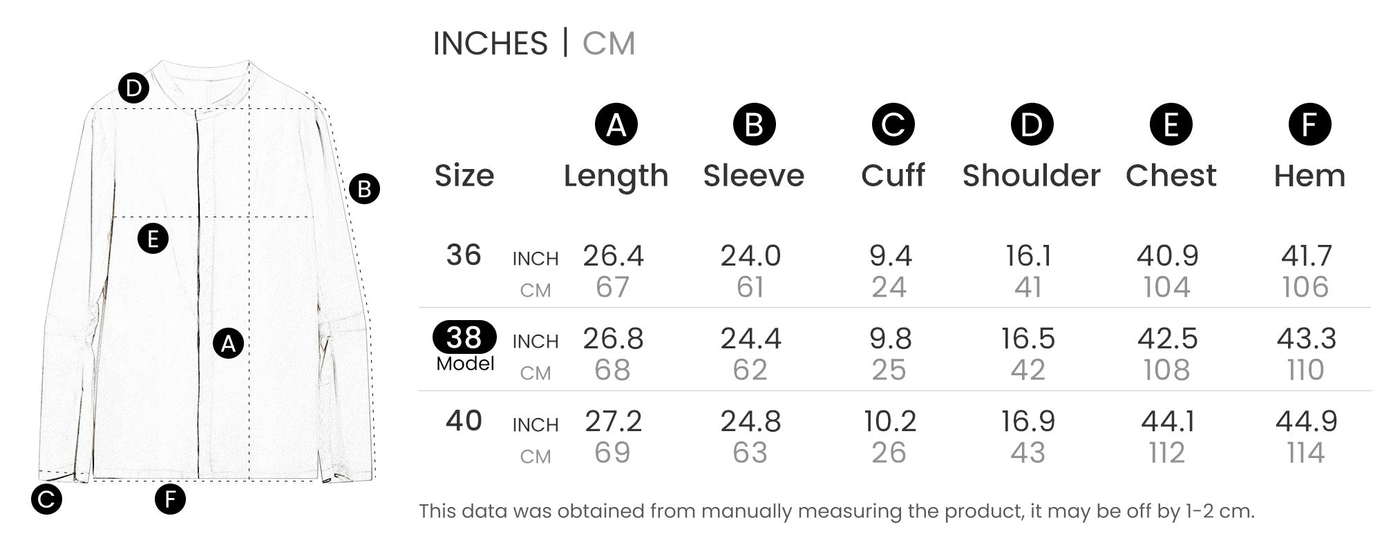The width and height of the screenshot is (1382, 556).
Task: Click the Size column header
Action: (464, 176)
